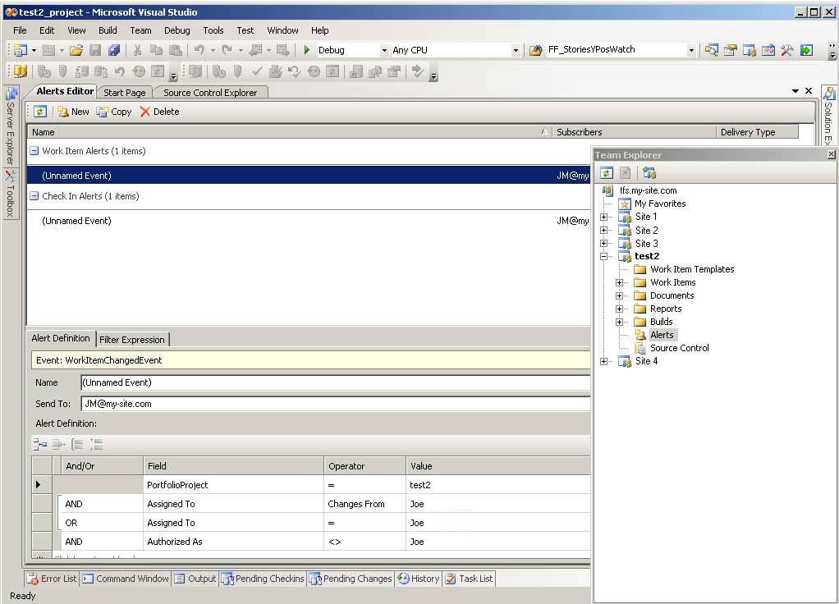
Task: Select Source Control node in Team Explorer
Action: click(x=680, y=348)
